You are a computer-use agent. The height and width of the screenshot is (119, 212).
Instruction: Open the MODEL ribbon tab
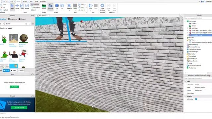pos(25,1)
